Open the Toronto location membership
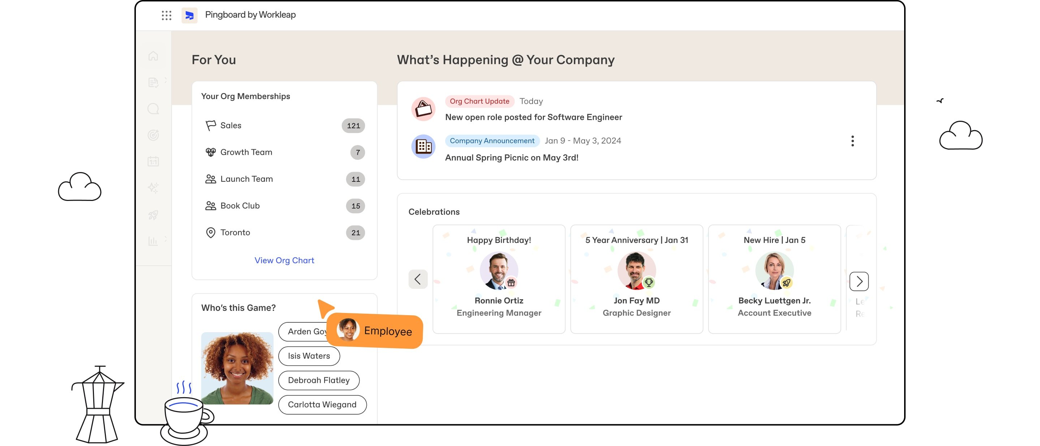Screen dimensions: 1040x446 [x=285, y=232]
